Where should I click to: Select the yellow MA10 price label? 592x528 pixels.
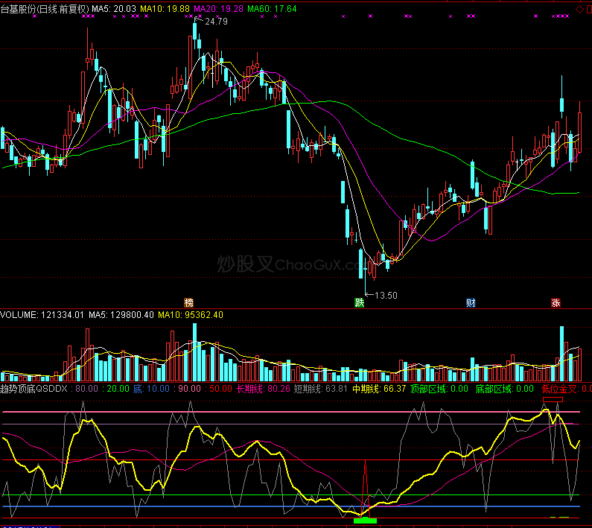165,8
